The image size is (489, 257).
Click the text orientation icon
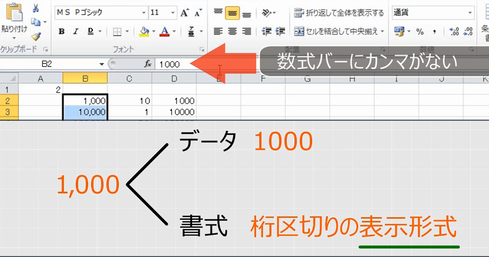(x=266, y=13)
